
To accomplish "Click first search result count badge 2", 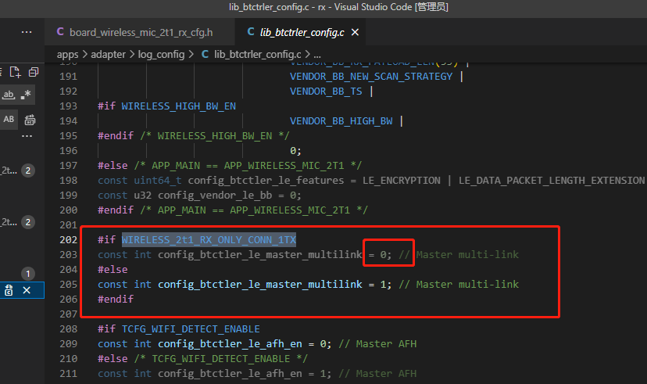I will click(x=27, y=170).
